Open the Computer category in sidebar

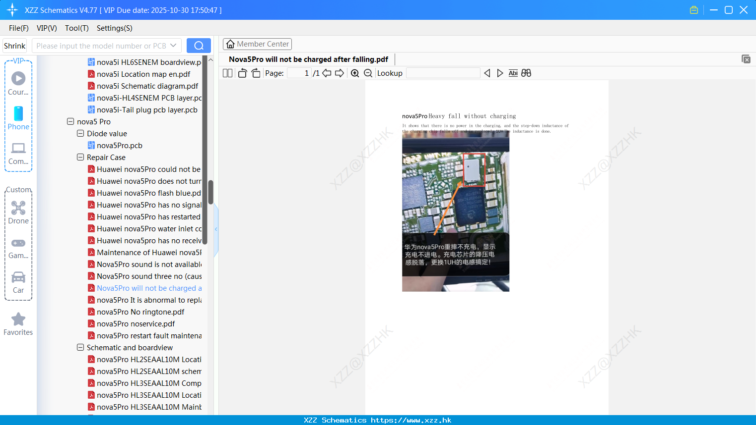[x=18, y=153]
